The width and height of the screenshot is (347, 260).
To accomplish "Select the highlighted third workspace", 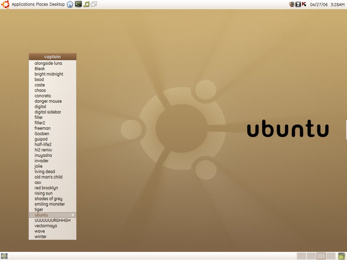I will click(x=321, y=256).
